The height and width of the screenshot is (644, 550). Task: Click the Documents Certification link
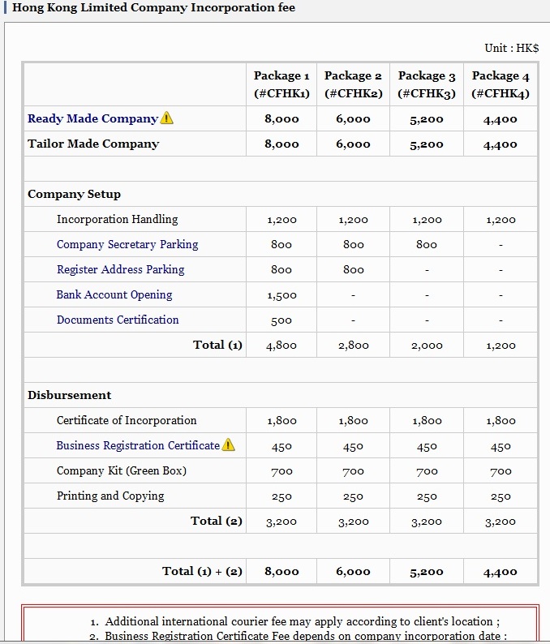pyautogui.click(x=118, y=320)
